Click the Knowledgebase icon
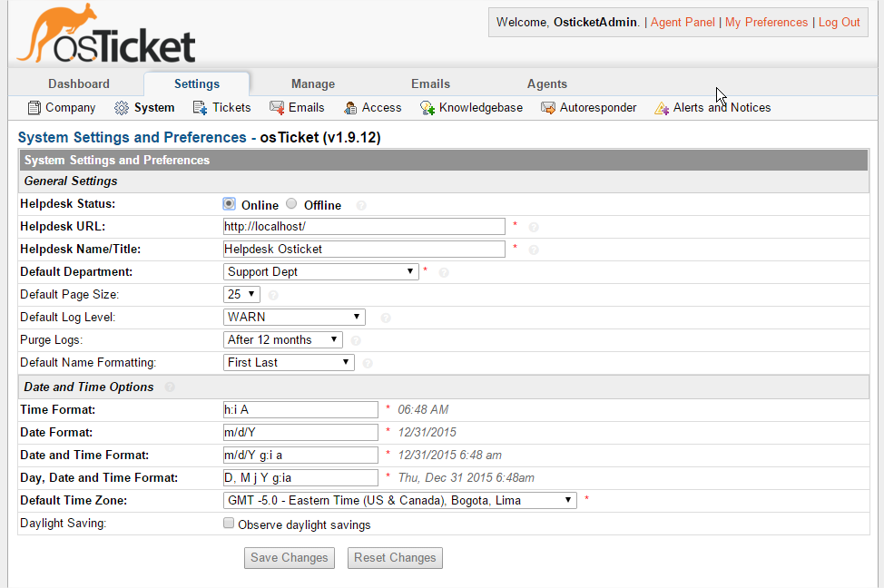 point(427,108)
